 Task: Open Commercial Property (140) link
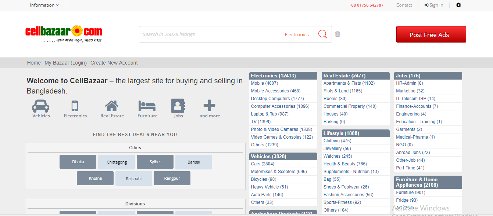[x=350, y=106]
